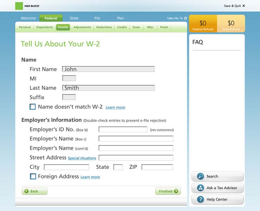Click the Suffix input field

tap(69, 97)
